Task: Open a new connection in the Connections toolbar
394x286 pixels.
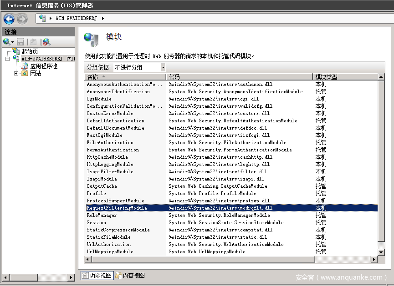Action: 6,42
